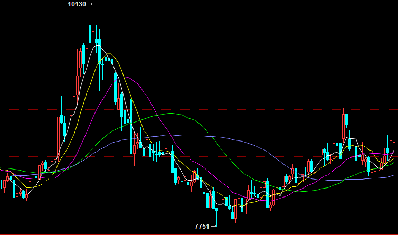Click the tall red spike candle in right rally
This screenshot has height=235, width=398.
344,124
